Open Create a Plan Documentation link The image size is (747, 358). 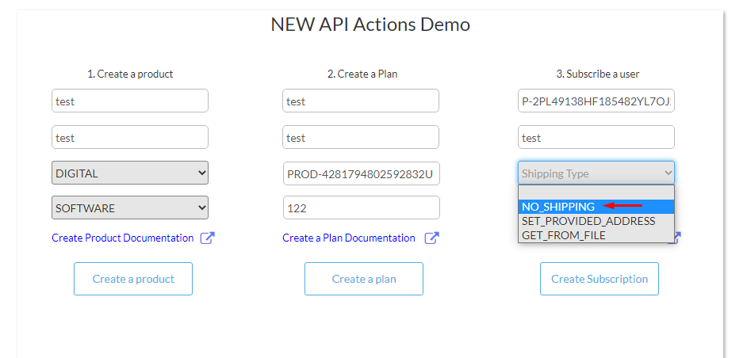(x=349, y=238)
